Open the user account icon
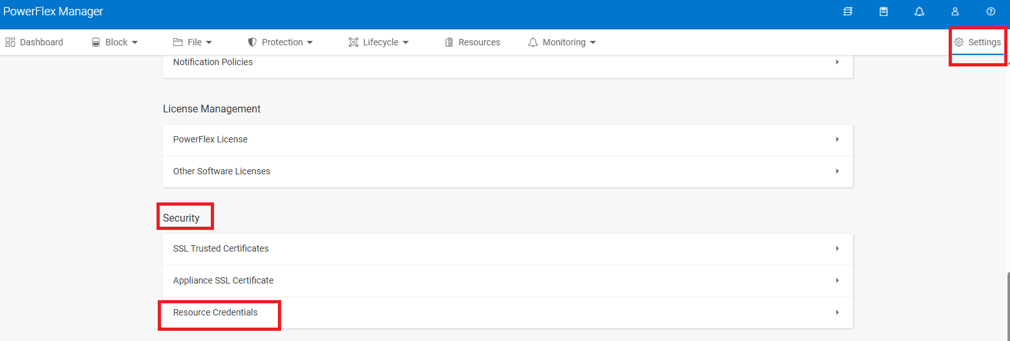The image size is (1010, 341). pyautogui.click(x=955, y=11)
